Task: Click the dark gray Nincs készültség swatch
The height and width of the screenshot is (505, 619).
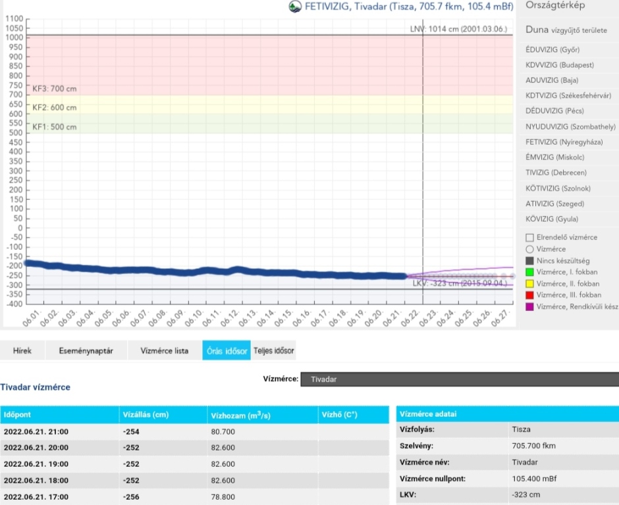Action: click(529, 261)
